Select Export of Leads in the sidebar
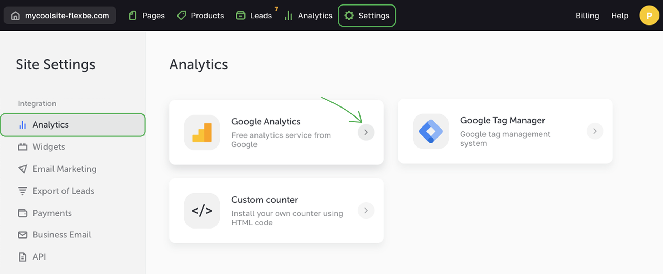Screen dimensions: 663x274 (63, 191)
